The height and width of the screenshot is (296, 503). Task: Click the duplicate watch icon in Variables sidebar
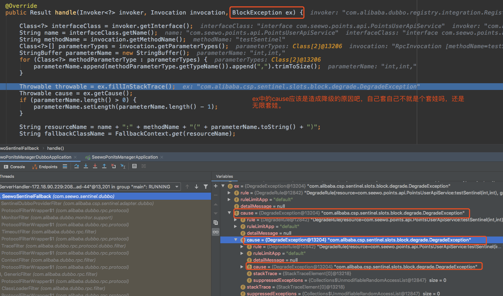(x=215, y=222)
